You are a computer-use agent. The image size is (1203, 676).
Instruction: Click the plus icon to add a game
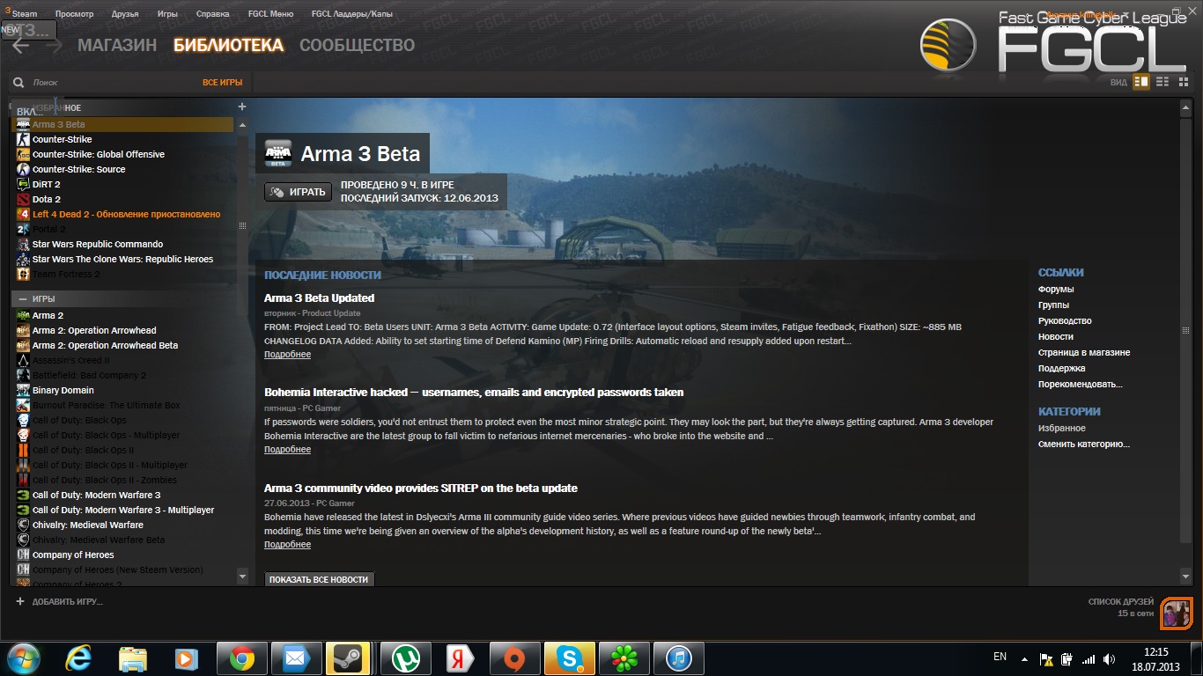click(20, 601)
